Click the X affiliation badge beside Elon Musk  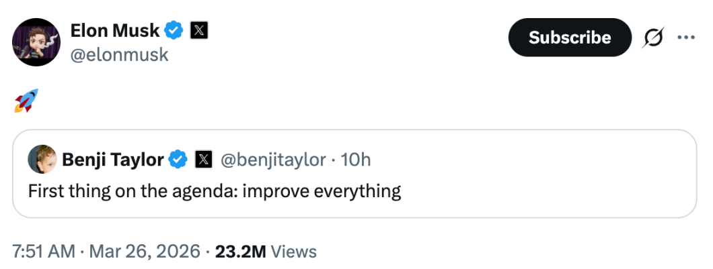[x=198, y=30]
